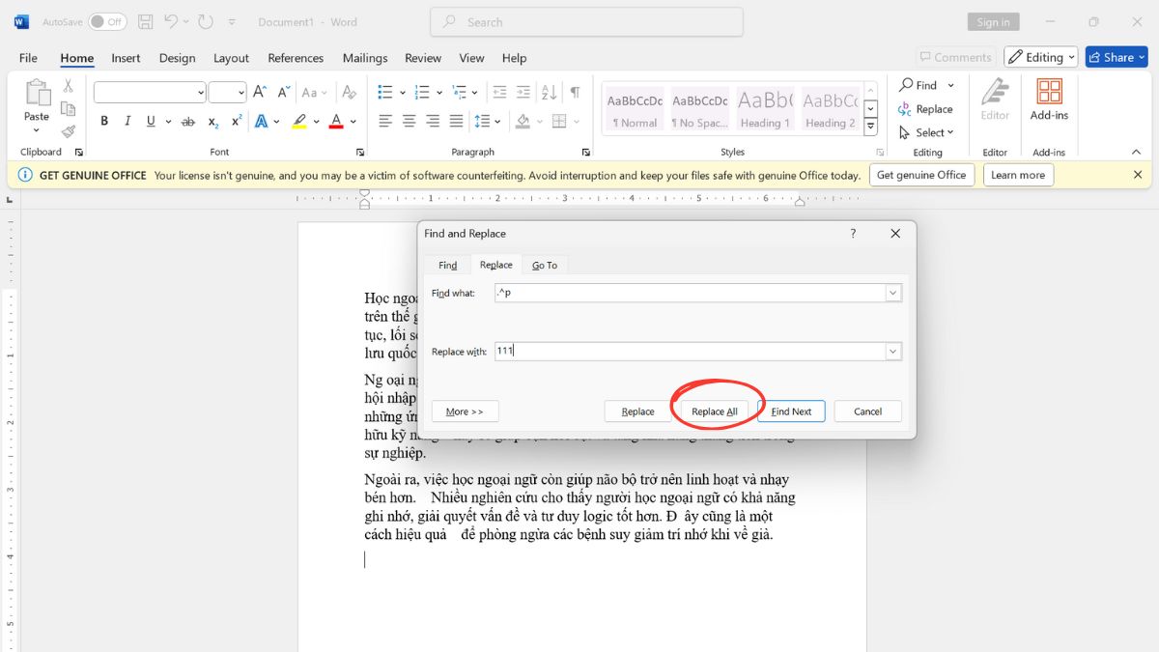Select the Format Painter brush
This screenshot has height=652, width=1159.
69,131
